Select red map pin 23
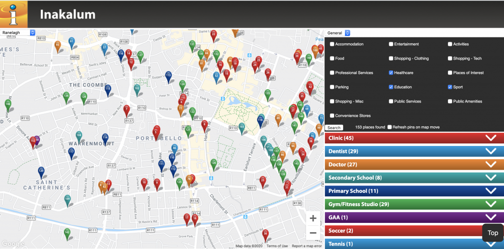This screenshot has width=504, height=249. click(x=263, y=182)
